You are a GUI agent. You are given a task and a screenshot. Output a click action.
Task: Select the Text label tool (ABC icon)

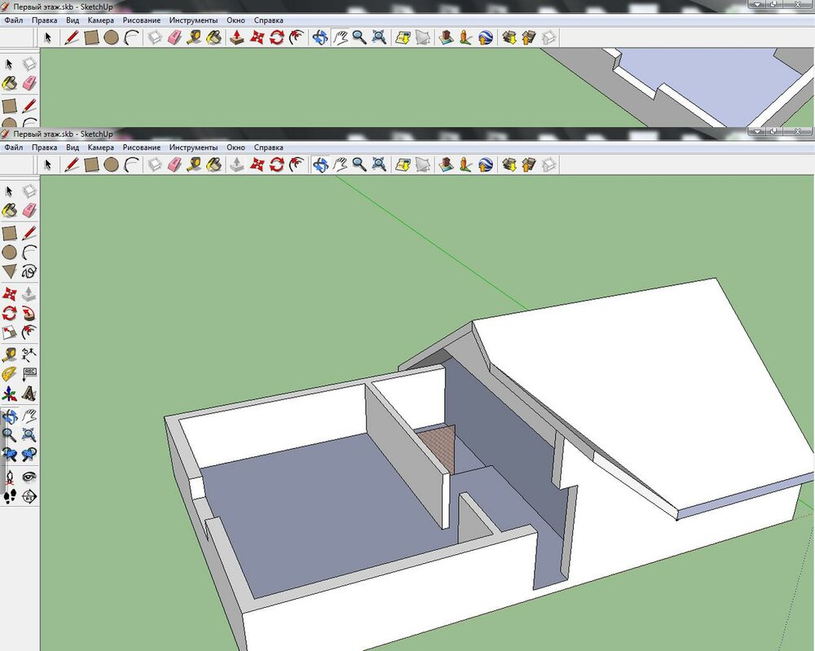click(30, 374)
